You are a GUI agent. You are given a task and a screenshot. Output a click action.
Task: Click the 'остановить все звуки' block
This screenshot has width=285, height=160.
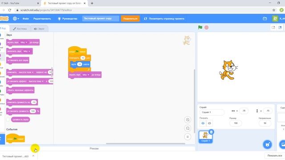(x=18, y=60)
